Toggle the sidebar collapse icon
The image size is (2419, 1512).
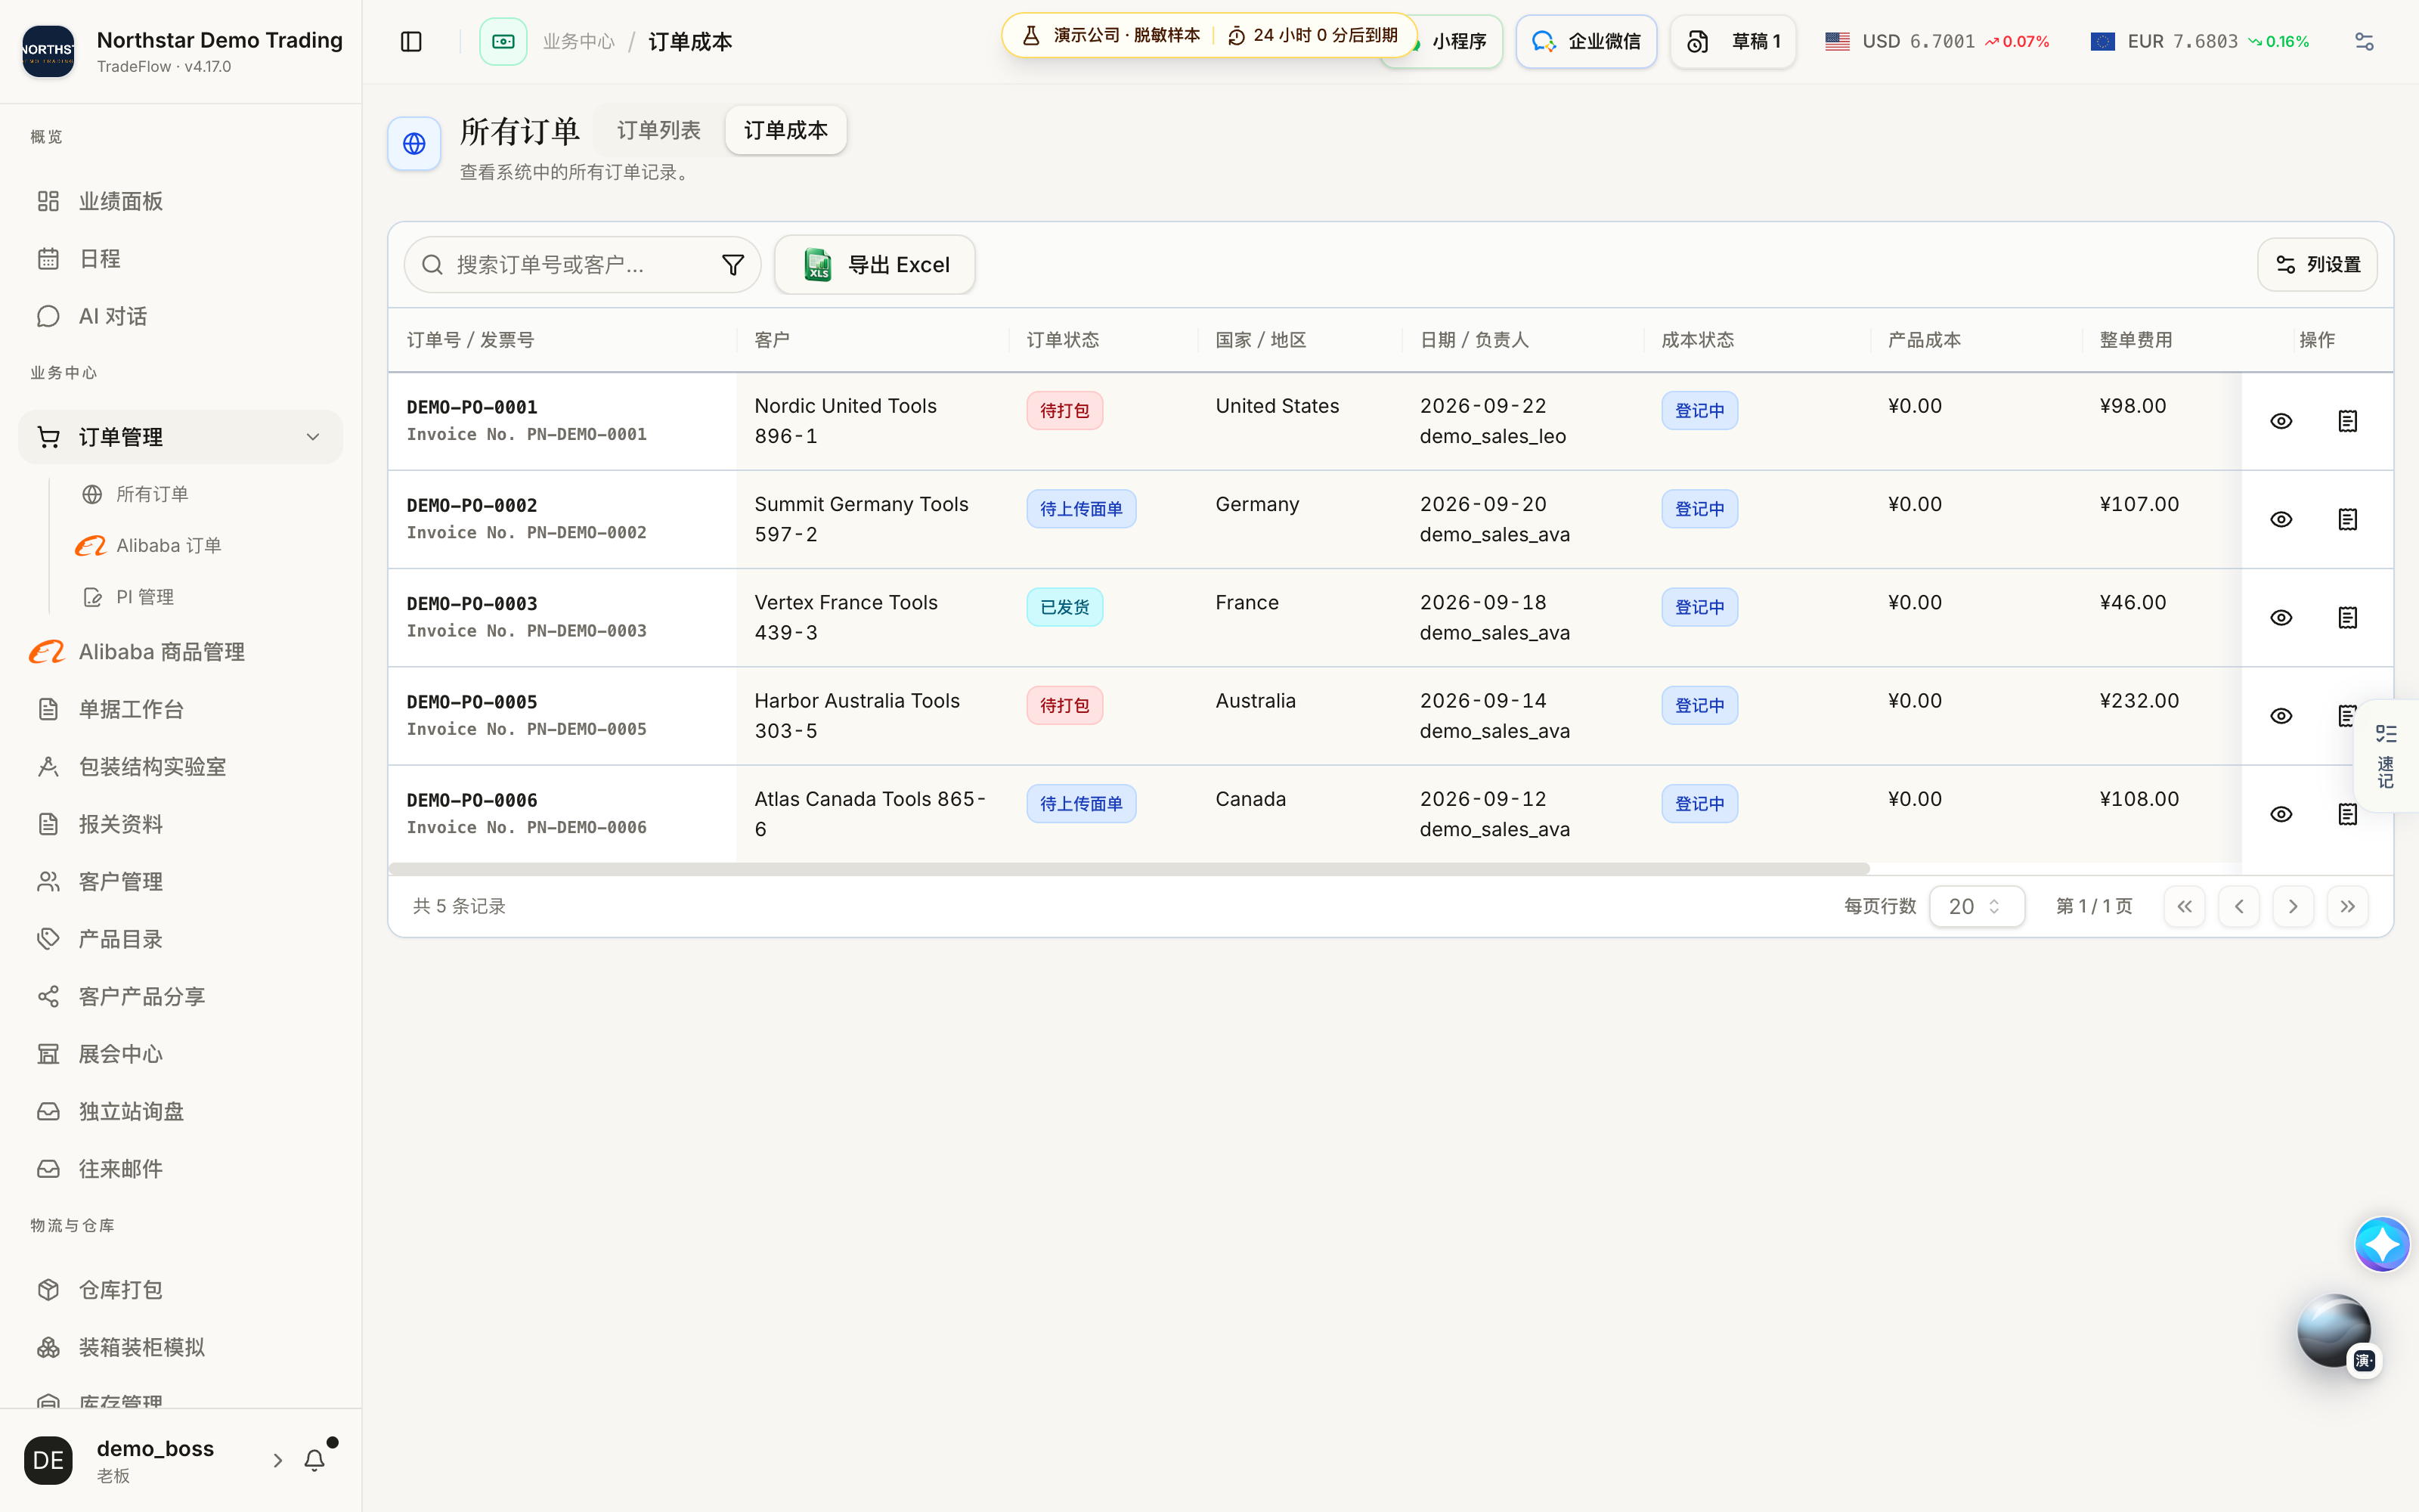click(x=410, y=41)
